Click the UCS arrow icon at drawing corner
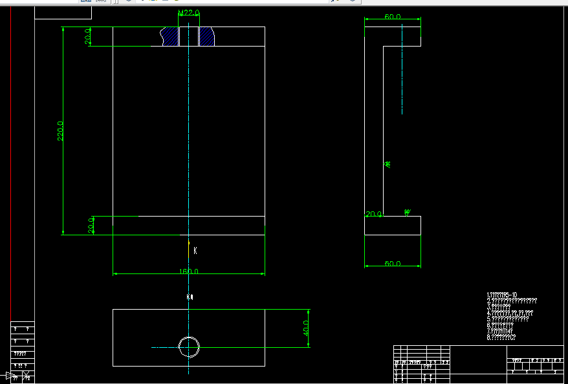Screen dimensions: 568x384 point(11,376)
